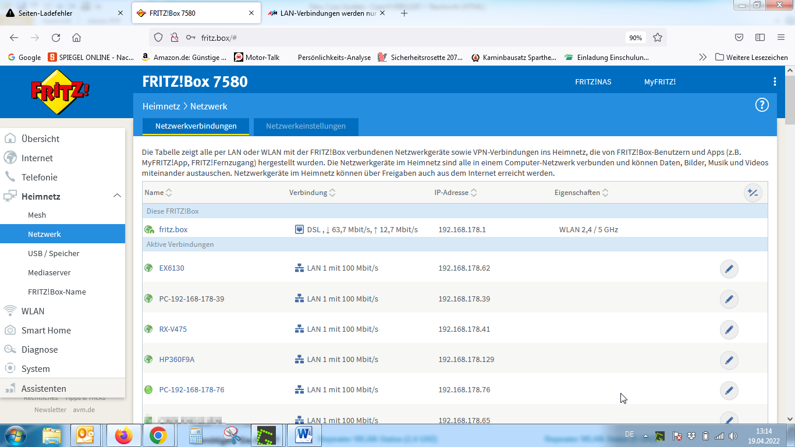Select the Netzwerkverbindungen tab
Viewport: 795px width, 447px height.
[196, 126]
